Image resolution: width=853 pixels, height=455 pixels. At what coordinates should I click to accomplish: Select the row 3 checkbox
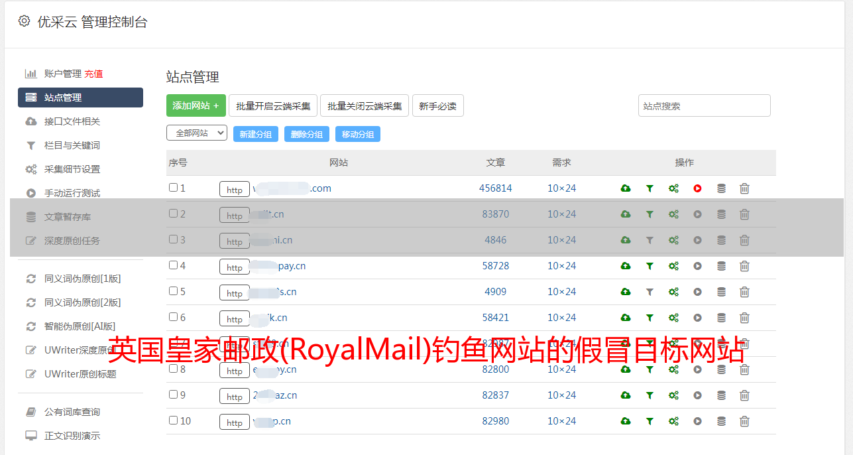click(173, 239)
